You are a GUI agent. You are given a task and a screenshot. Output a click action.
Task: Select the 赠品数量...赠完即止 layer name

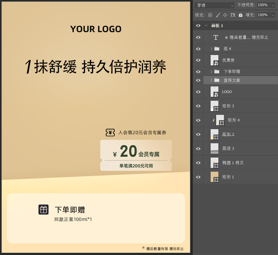(246, 37)
